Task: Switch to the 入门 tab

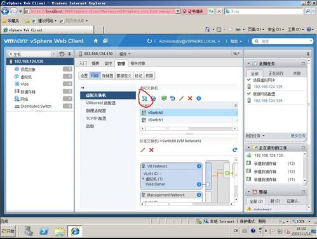Action: click(83, 63)
